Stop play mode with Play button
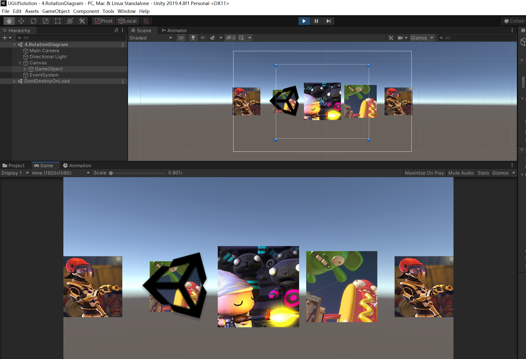 (x=304, y=21)
